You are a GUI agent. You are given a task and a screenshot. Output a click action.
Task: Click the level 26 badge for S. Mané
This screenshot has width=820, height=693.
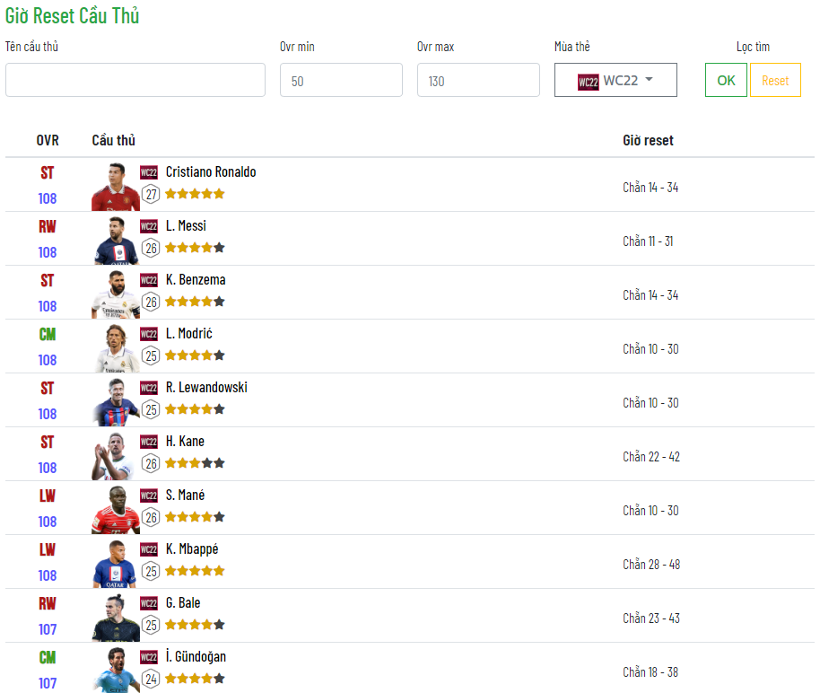pyautogui.click(x=151, y=517)
